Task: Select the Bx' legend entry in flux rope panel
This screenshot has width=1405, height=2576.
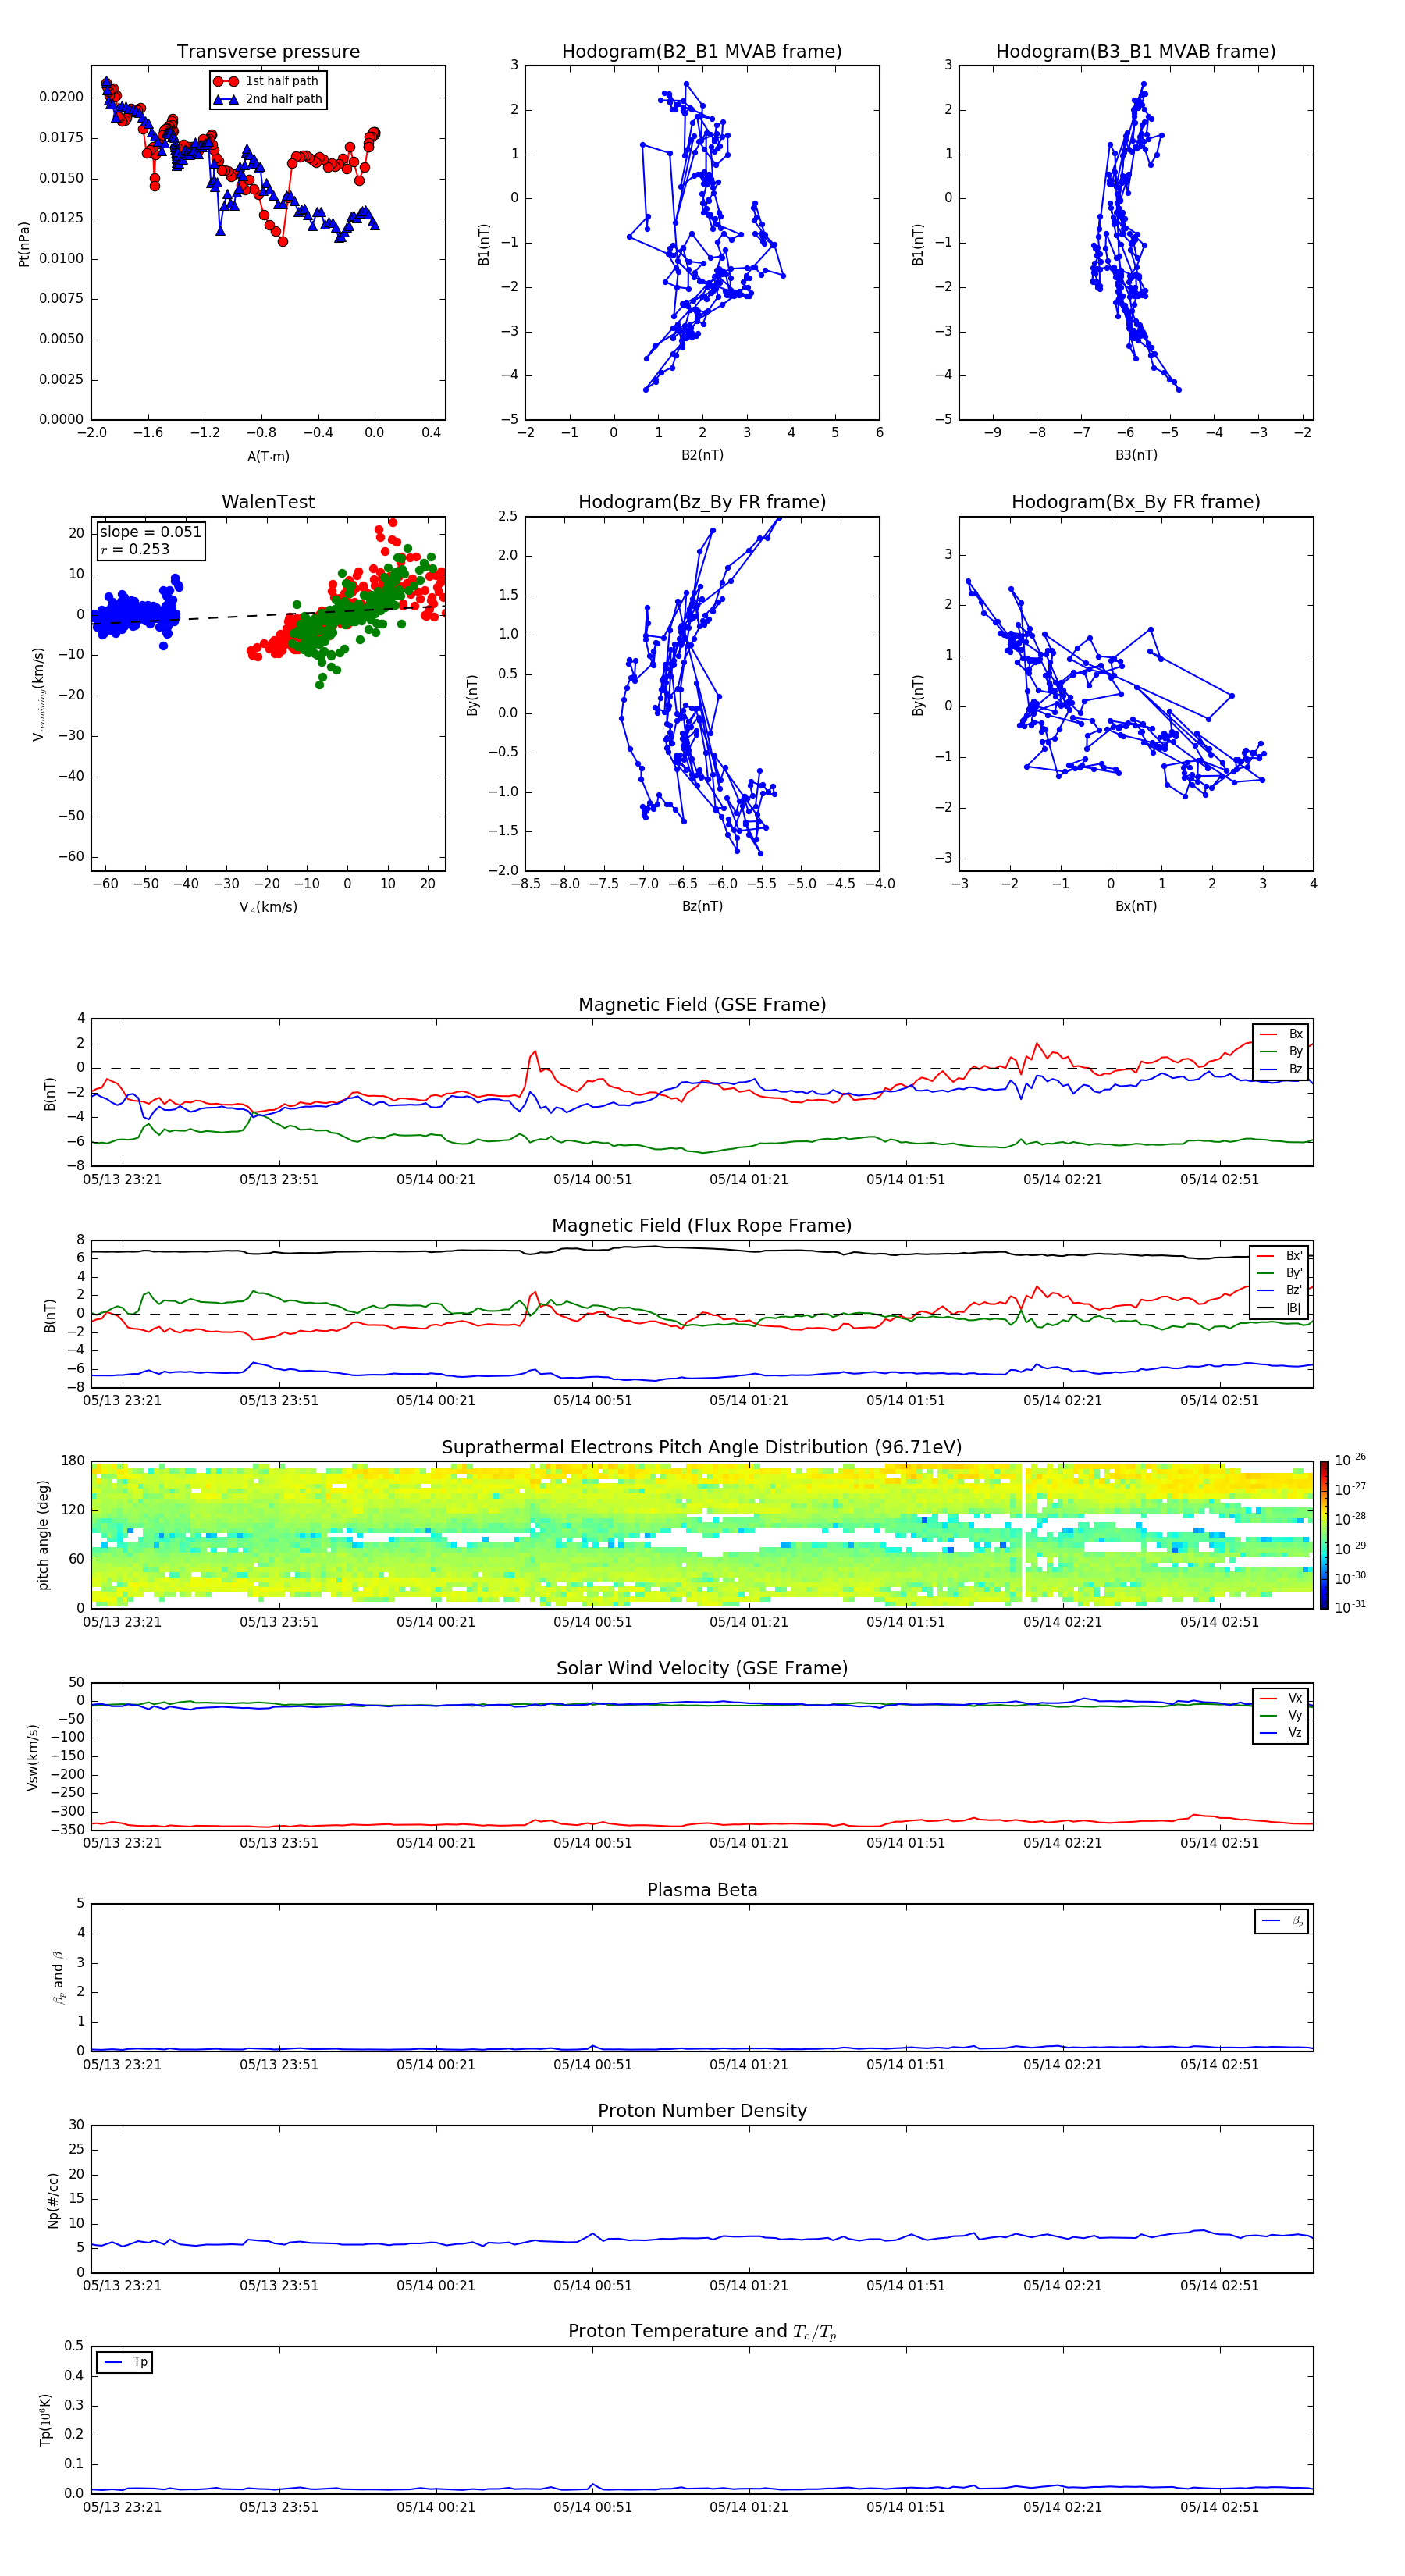Action: point(1279,1256)
